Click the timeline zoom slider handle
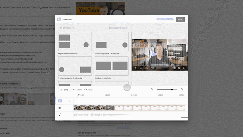Screen dimensions: 243x137 click(x=172, y=89)
